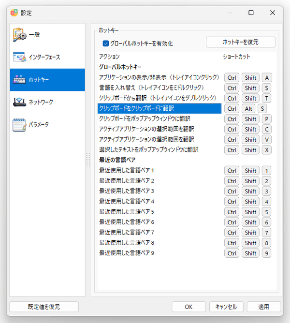
Task: Switch to ネットワーク tab label
Action: coord(41,102)
